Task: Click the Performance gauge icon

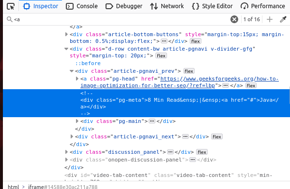Action: click(244, 6)
